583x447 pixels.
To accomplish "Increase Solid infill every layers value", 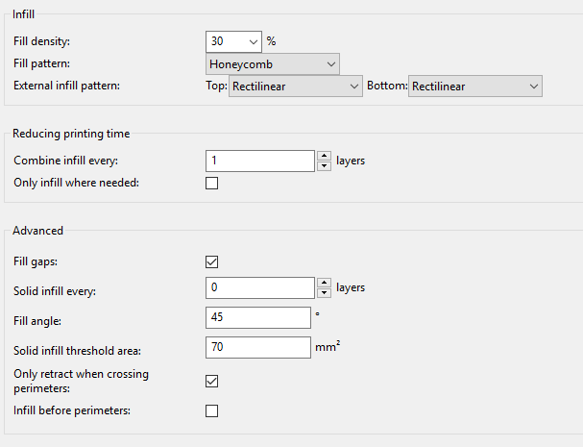I will tap(325, 283).
